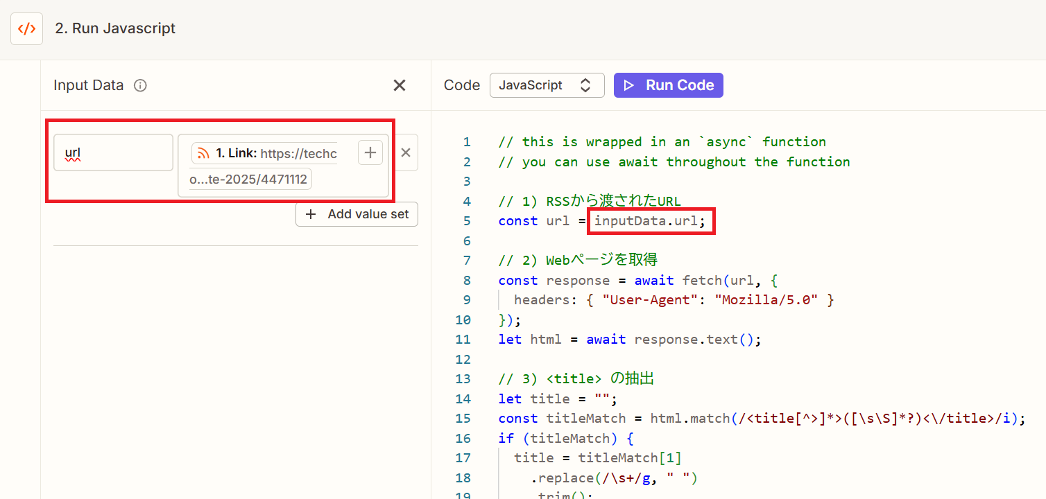Click line number 10 in gutter
Screen dimensions: 1046x499
tap(463, 320)
